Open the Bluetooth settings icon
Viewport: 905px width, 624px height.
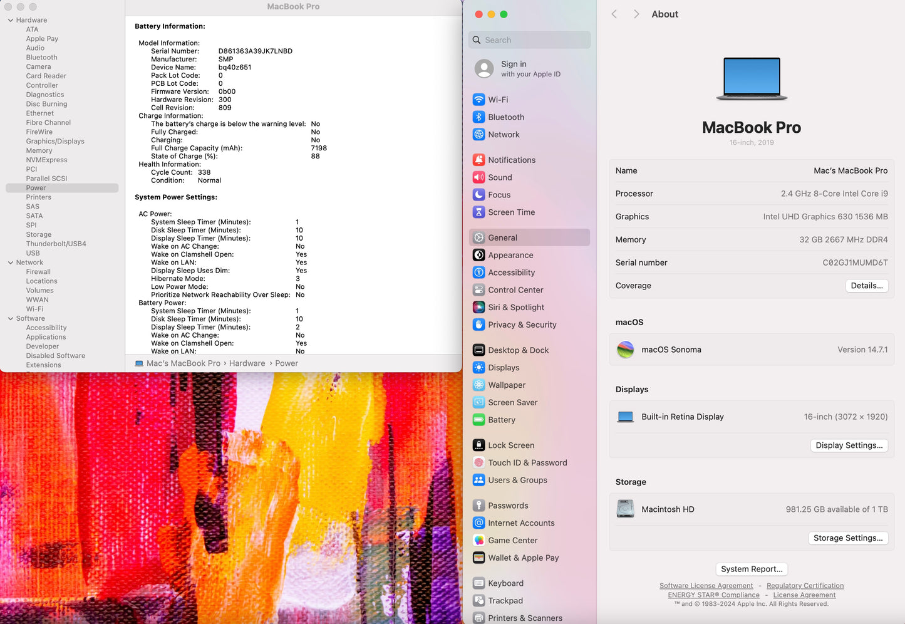point(478,117)
